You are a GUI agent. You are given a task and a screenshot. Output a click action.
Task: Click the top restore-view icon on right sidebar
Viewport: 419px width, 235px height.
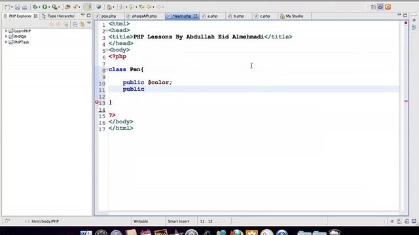(414, 20)
